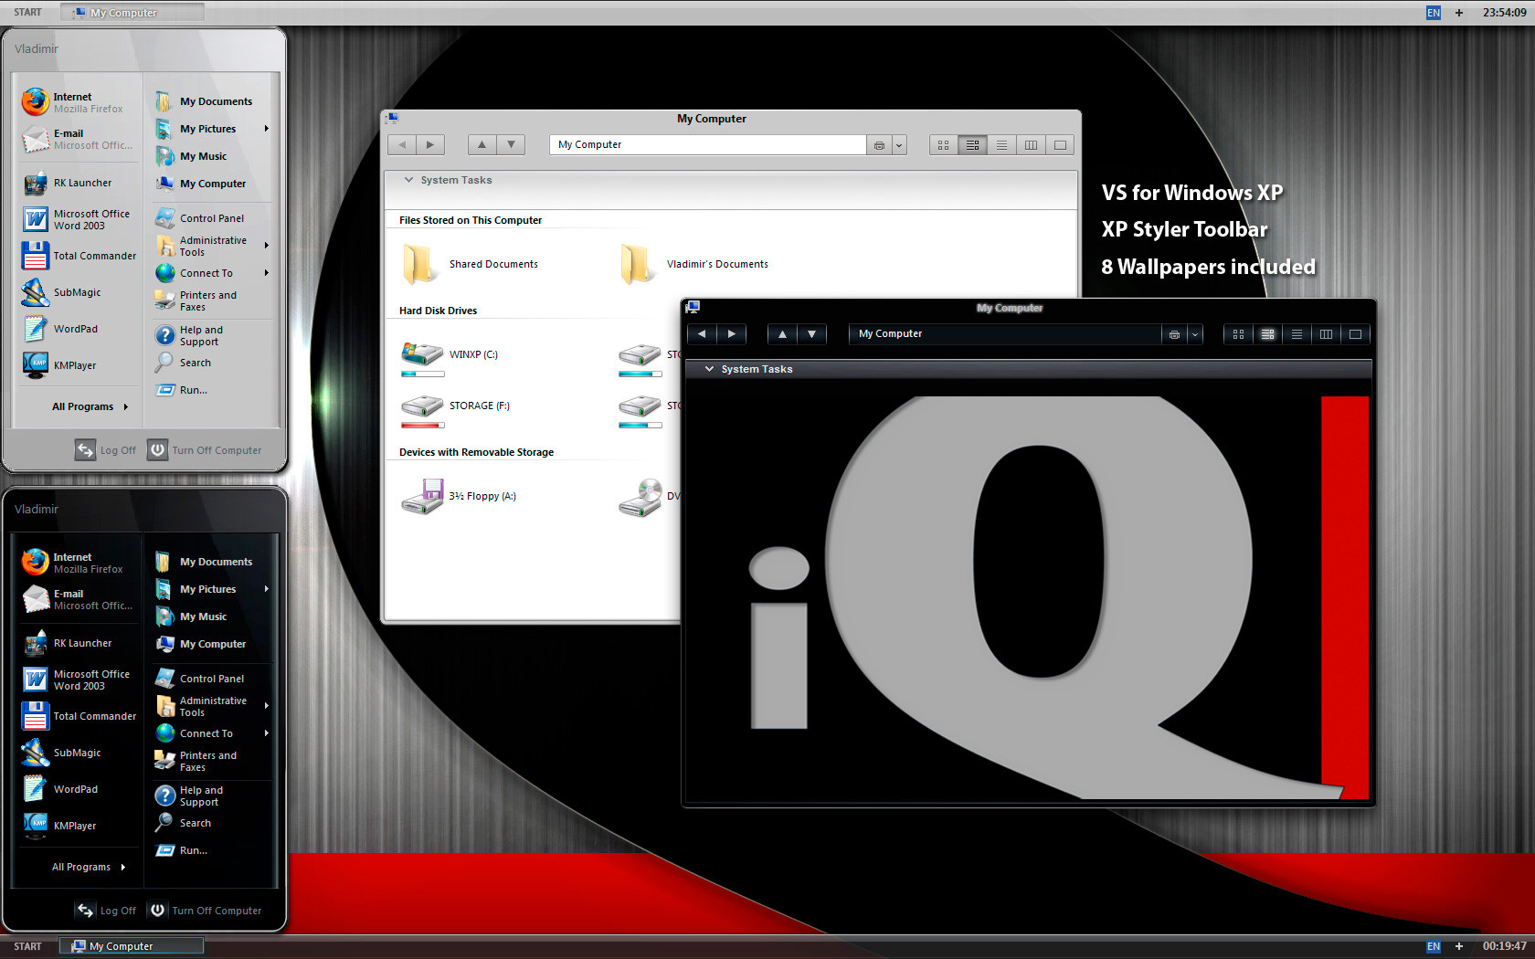Click Log Off in dark start menu
The height and width of the screenshot is (959, 1535).
click(x=106, y=911)
